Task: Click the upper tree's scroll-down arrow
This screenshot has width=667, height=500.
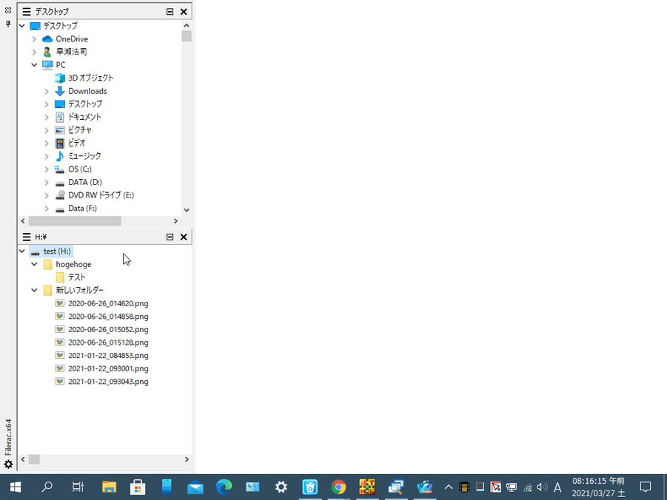Action: point(187,209)
